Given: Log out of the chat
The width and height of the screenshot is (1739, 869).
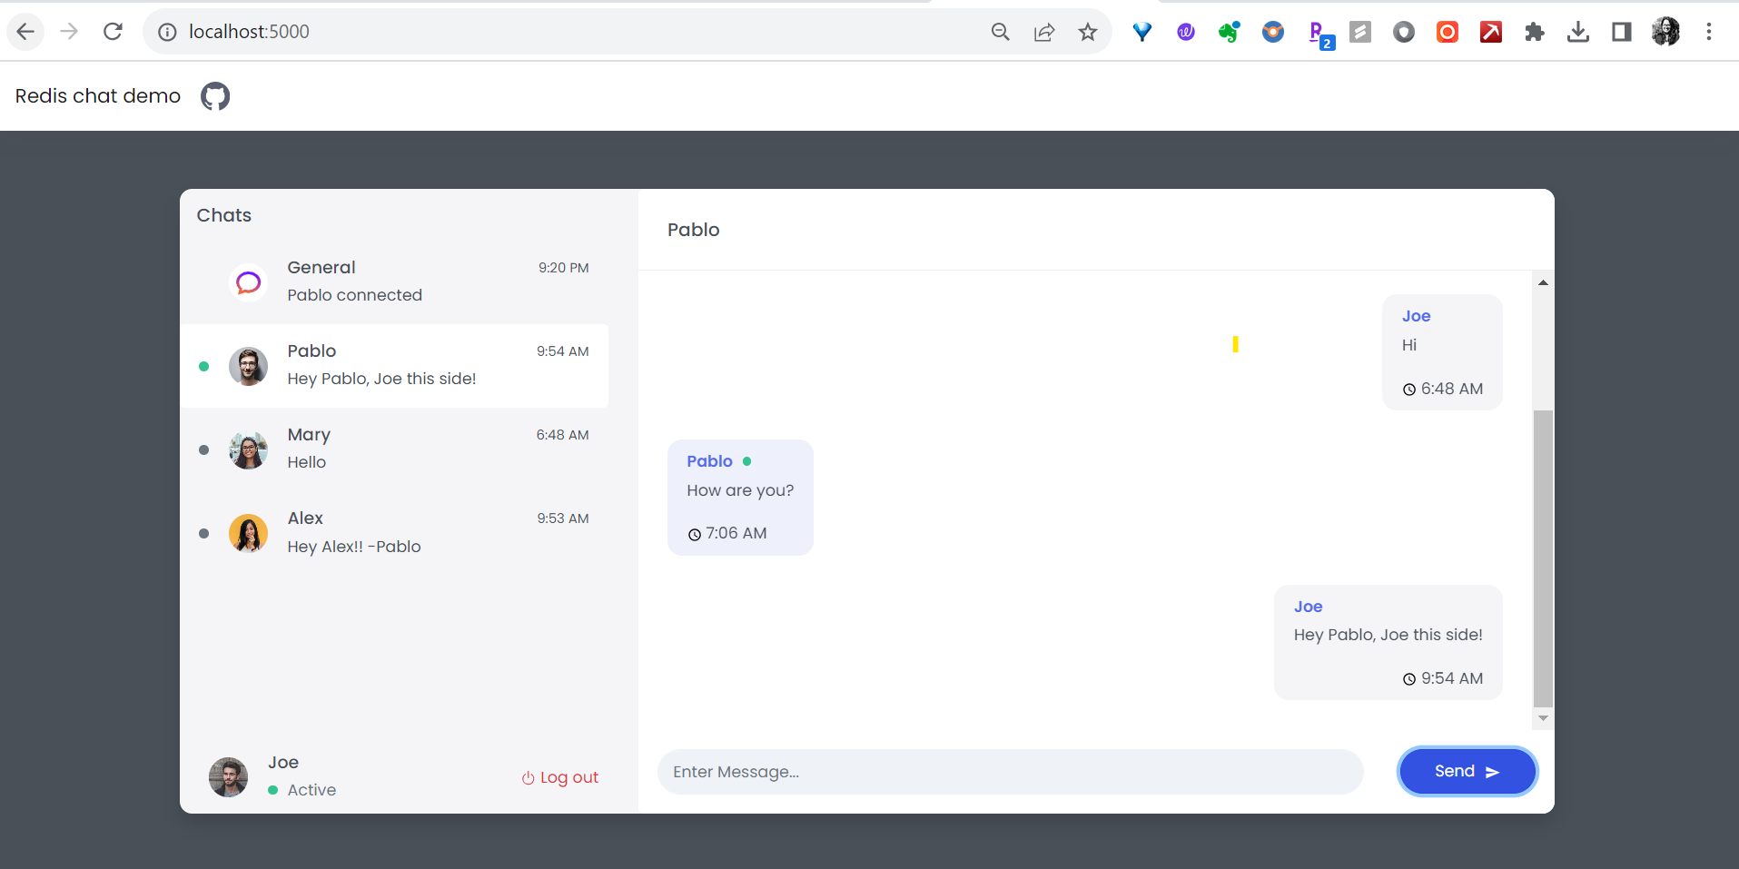Looking at the screenshot, I should pyautogui.click(x=560, y=777).
